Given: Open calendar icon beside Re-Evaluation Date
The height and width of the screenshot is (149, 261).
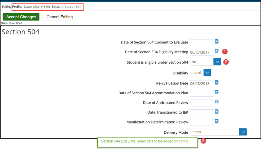Looking at the screenshot, I should pos(217,82).
